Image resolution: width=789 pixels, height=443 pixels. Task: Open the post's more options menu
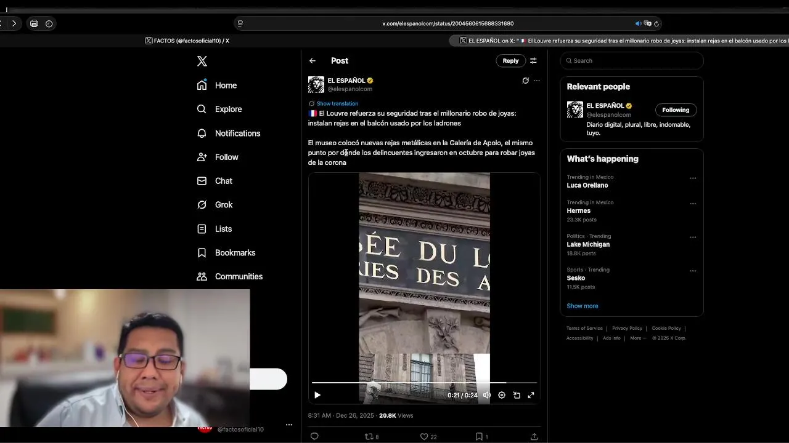[x=537, y=81]
